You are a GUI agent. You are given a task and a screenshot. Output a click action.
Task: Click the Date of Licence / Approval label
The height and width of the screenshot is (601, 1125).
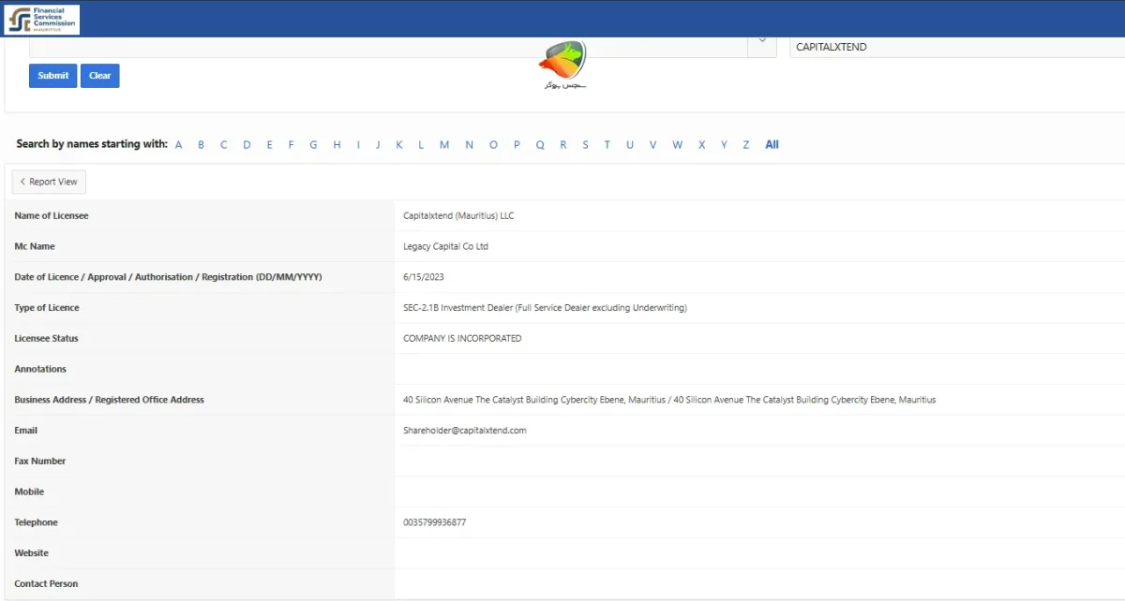(169, 277)
